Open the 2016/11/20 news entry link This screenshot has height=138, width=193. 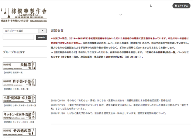tap(108, 113)
